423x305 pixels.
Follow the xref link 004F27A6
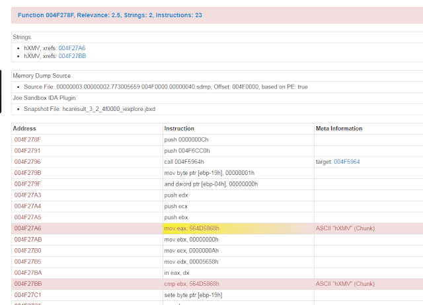72,48
